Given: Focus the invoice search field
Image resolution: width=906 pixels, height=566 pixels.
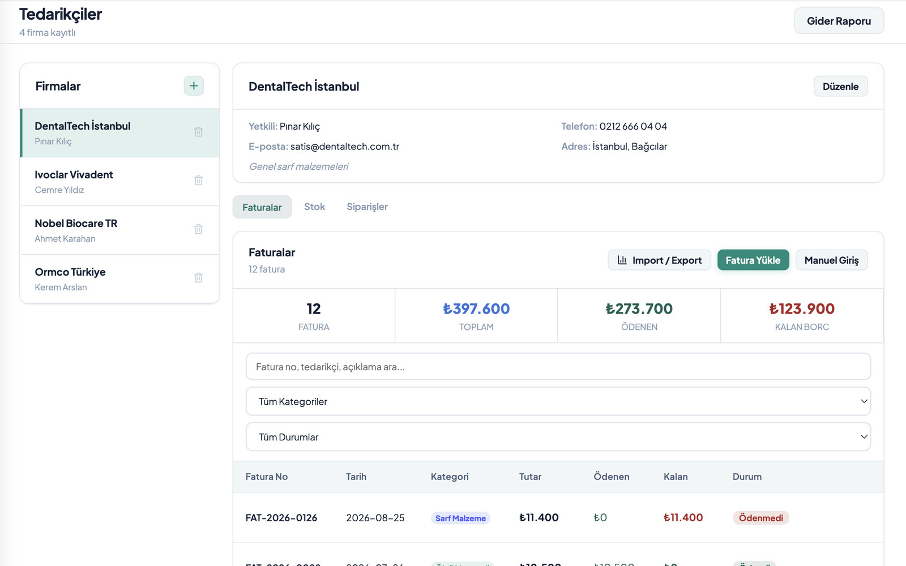Looking at the screenshot, I should click(x=558, y=367).
